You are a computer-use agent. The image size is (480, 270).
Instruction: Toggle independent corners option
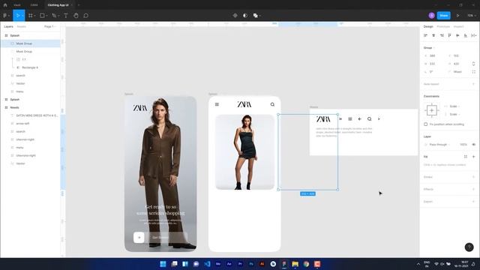(473, 72)
